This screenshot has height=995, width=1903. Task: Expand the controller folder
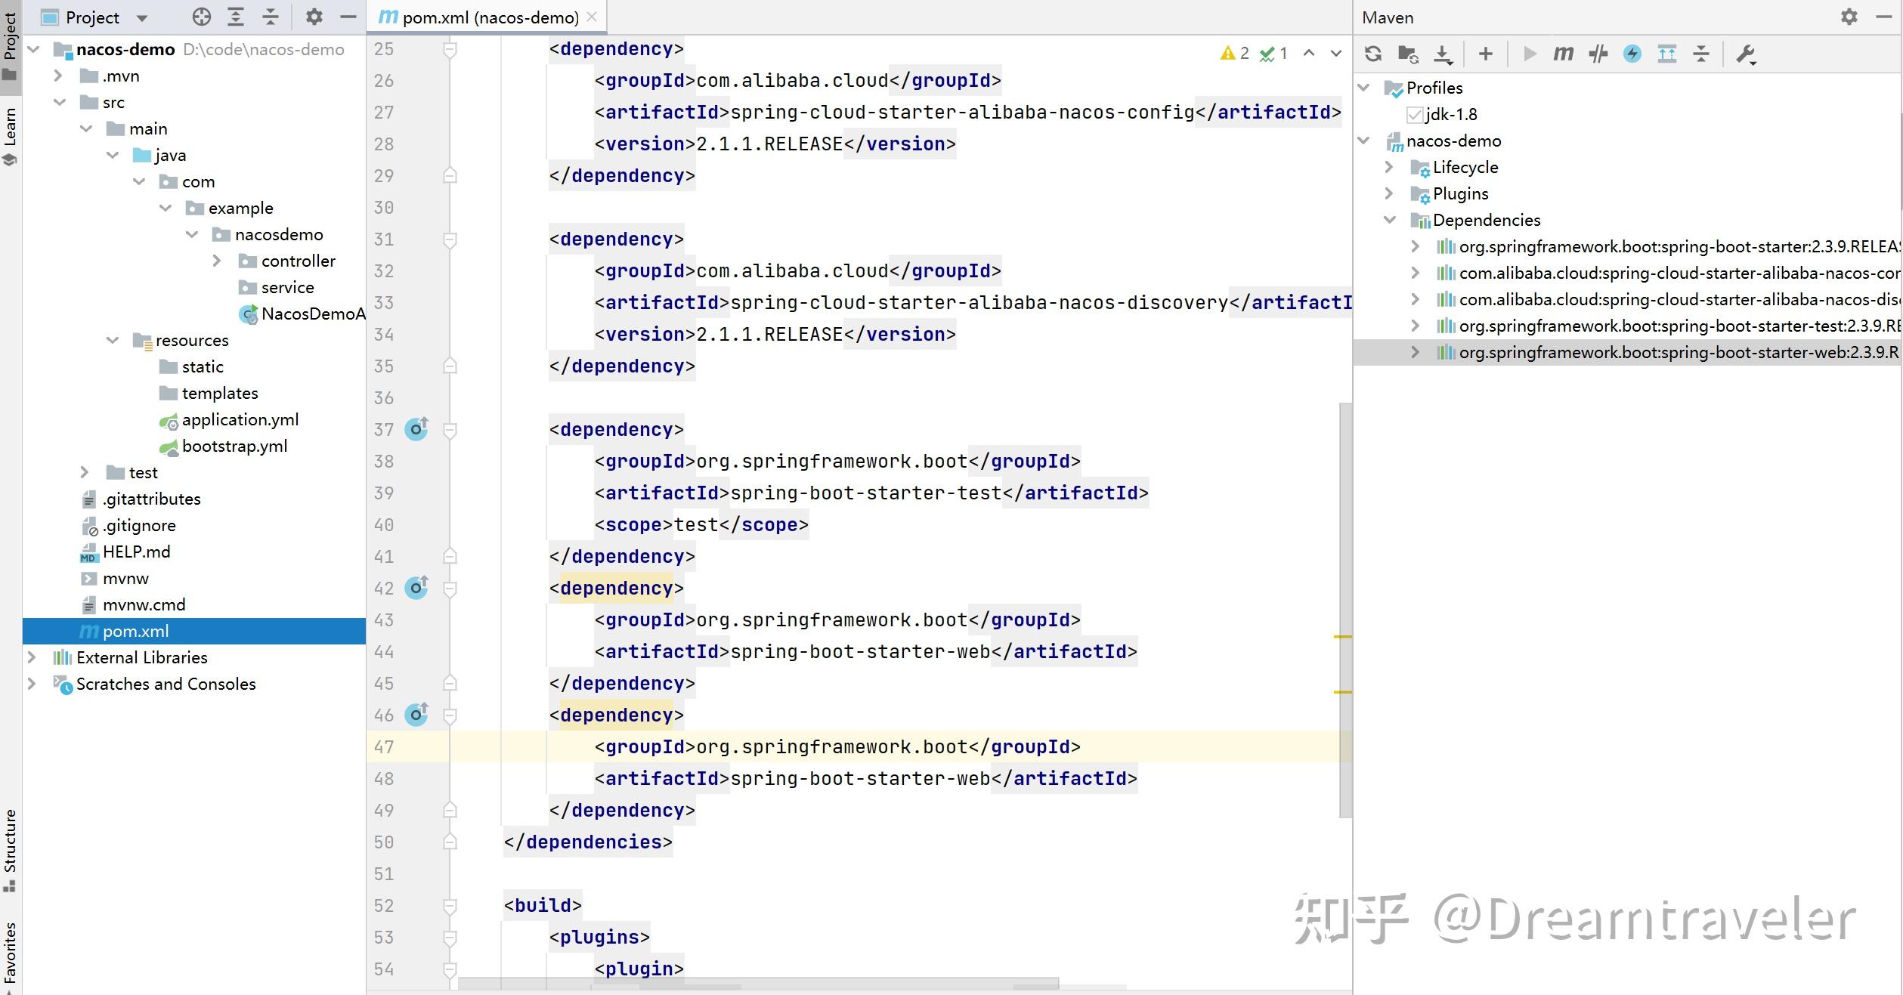click(218, 260)
